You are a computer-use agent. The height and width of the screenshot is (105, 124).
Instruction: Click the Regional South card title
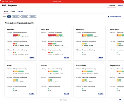[x=115, y=66]
